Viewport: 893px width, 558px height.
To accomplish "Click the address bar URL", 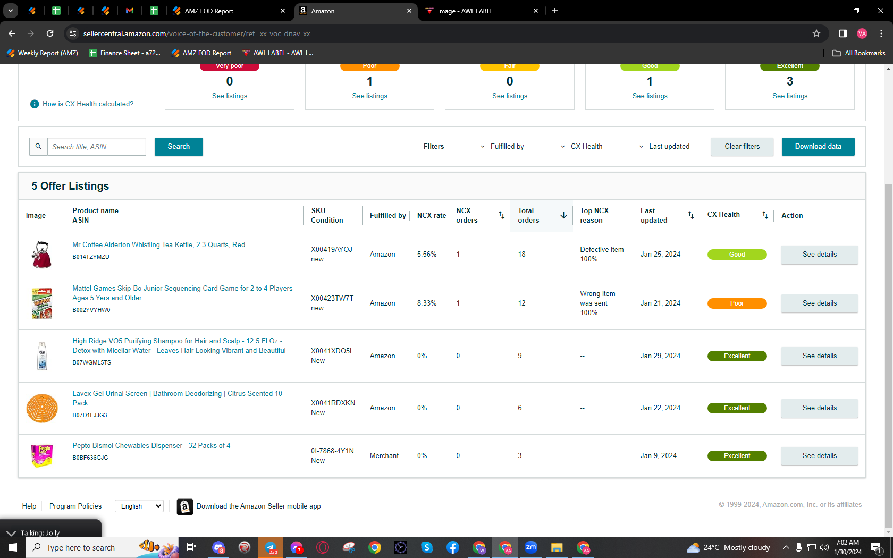I will point(197,33).
